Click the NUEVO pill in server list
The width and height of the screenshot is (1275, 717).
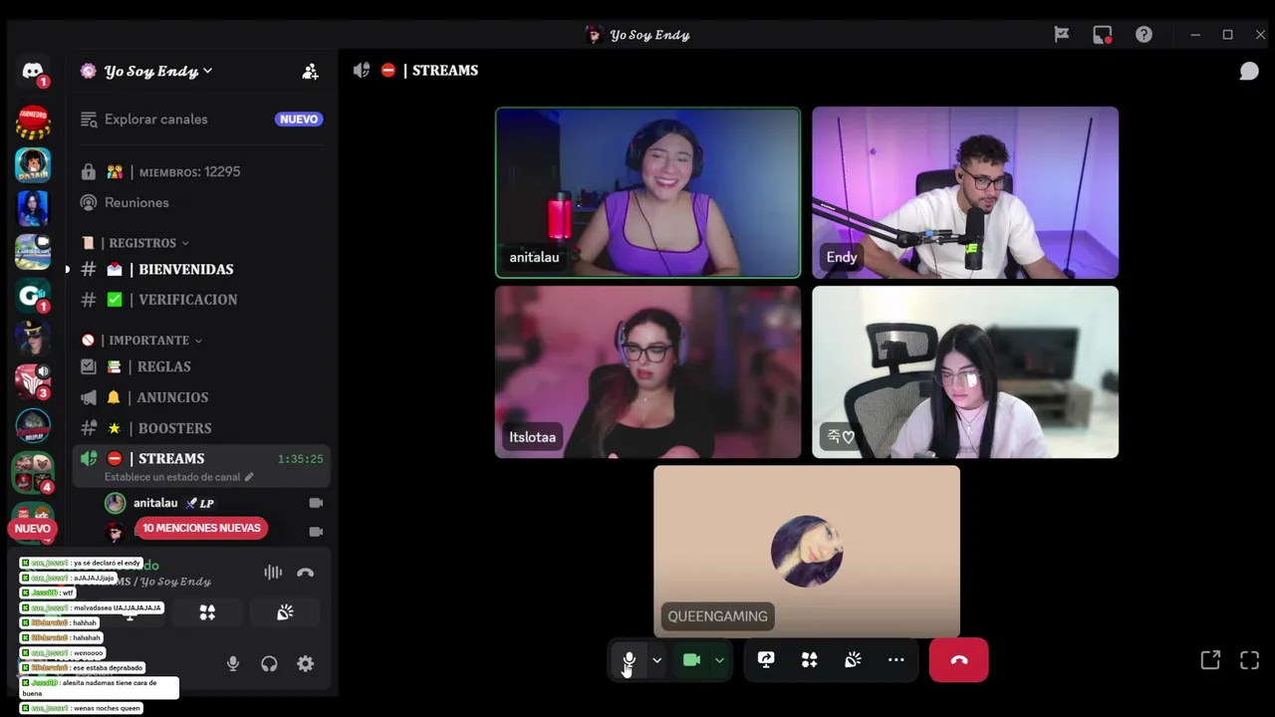click(x=32, y=529)
